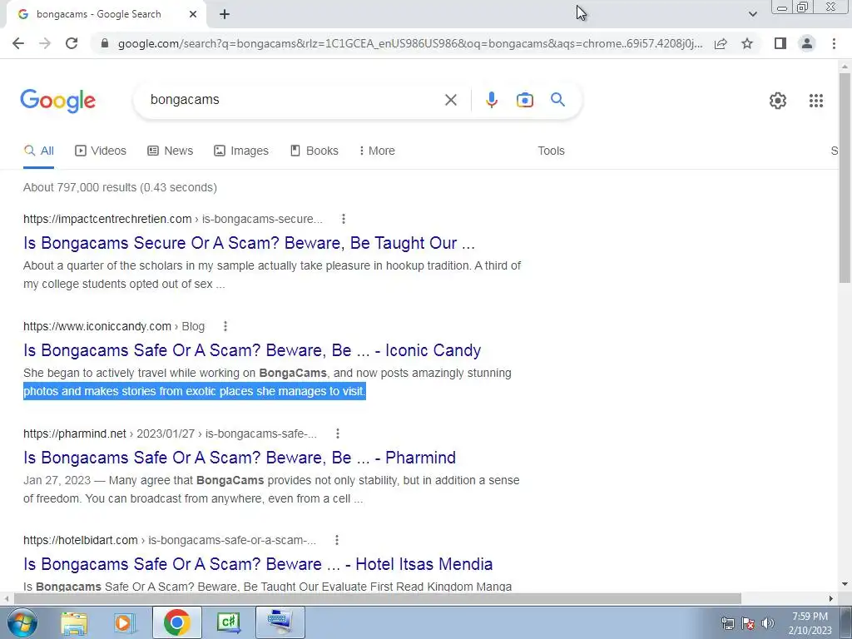Switch to the Images tab

click(241, 151)
